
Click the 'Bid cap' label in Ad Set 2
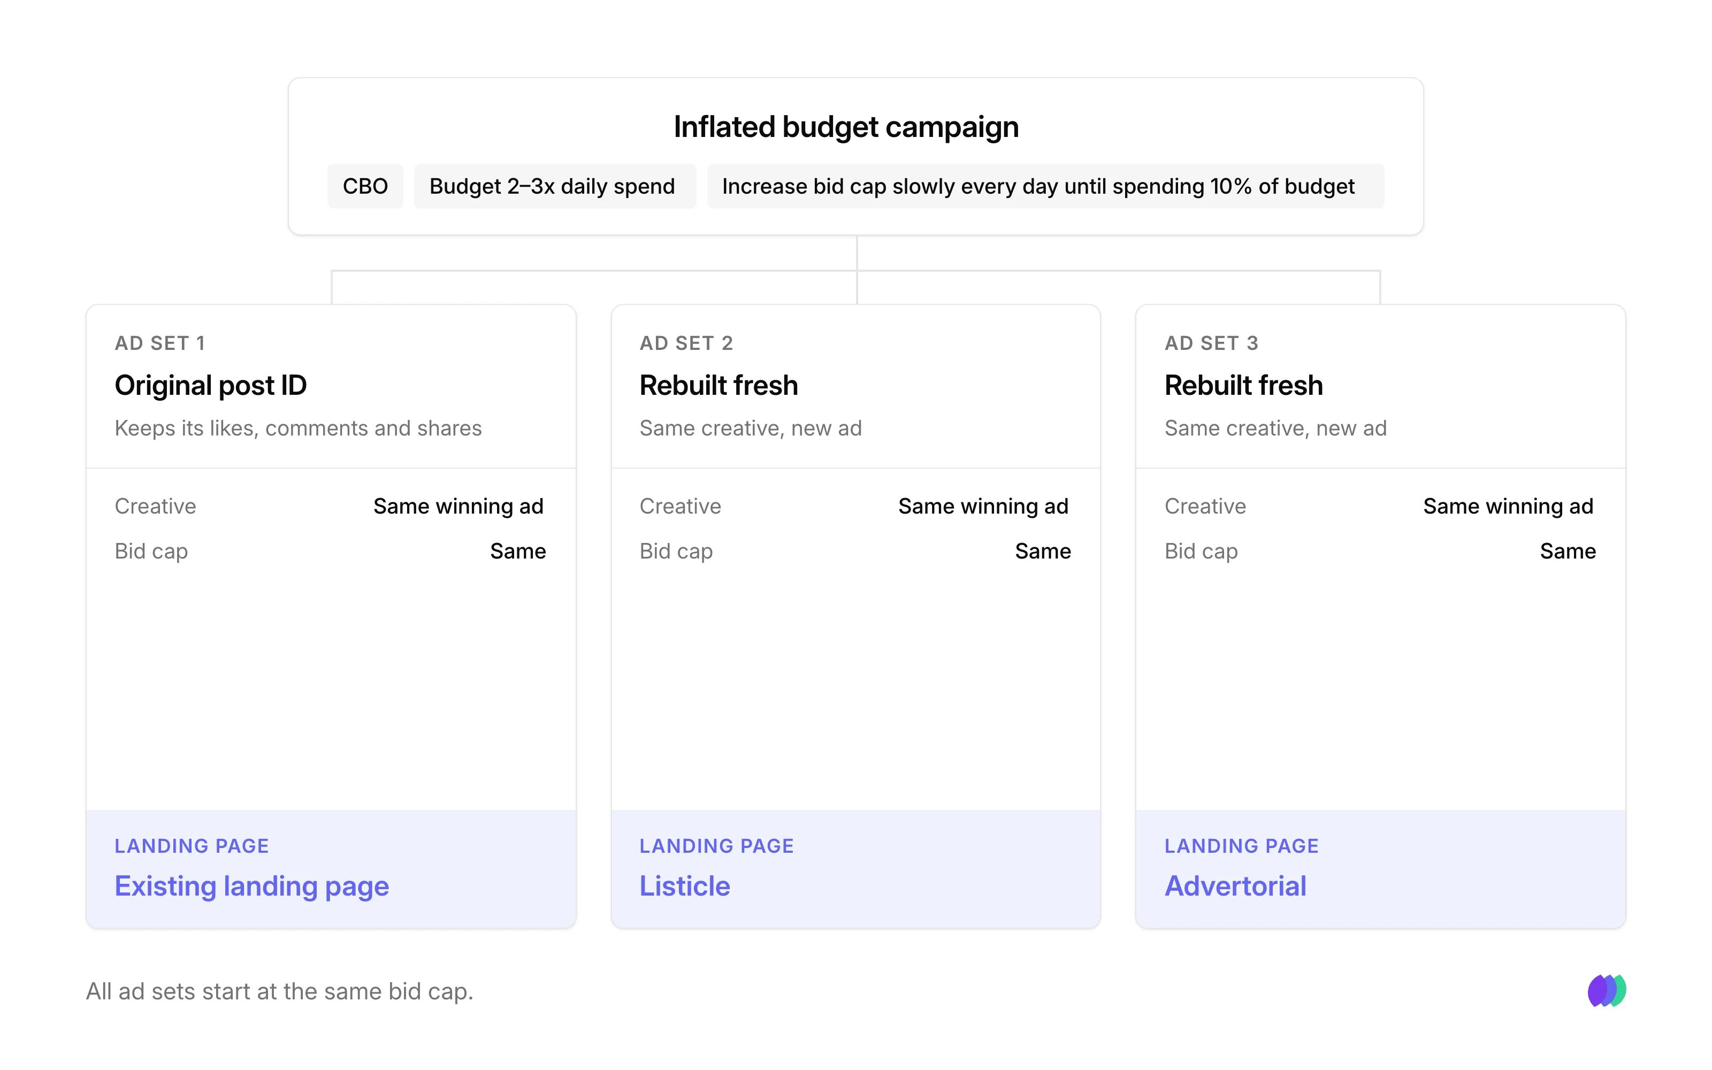click(x=676, y=551)
